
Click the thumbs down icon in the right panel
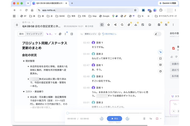click(x=176, y=57)
